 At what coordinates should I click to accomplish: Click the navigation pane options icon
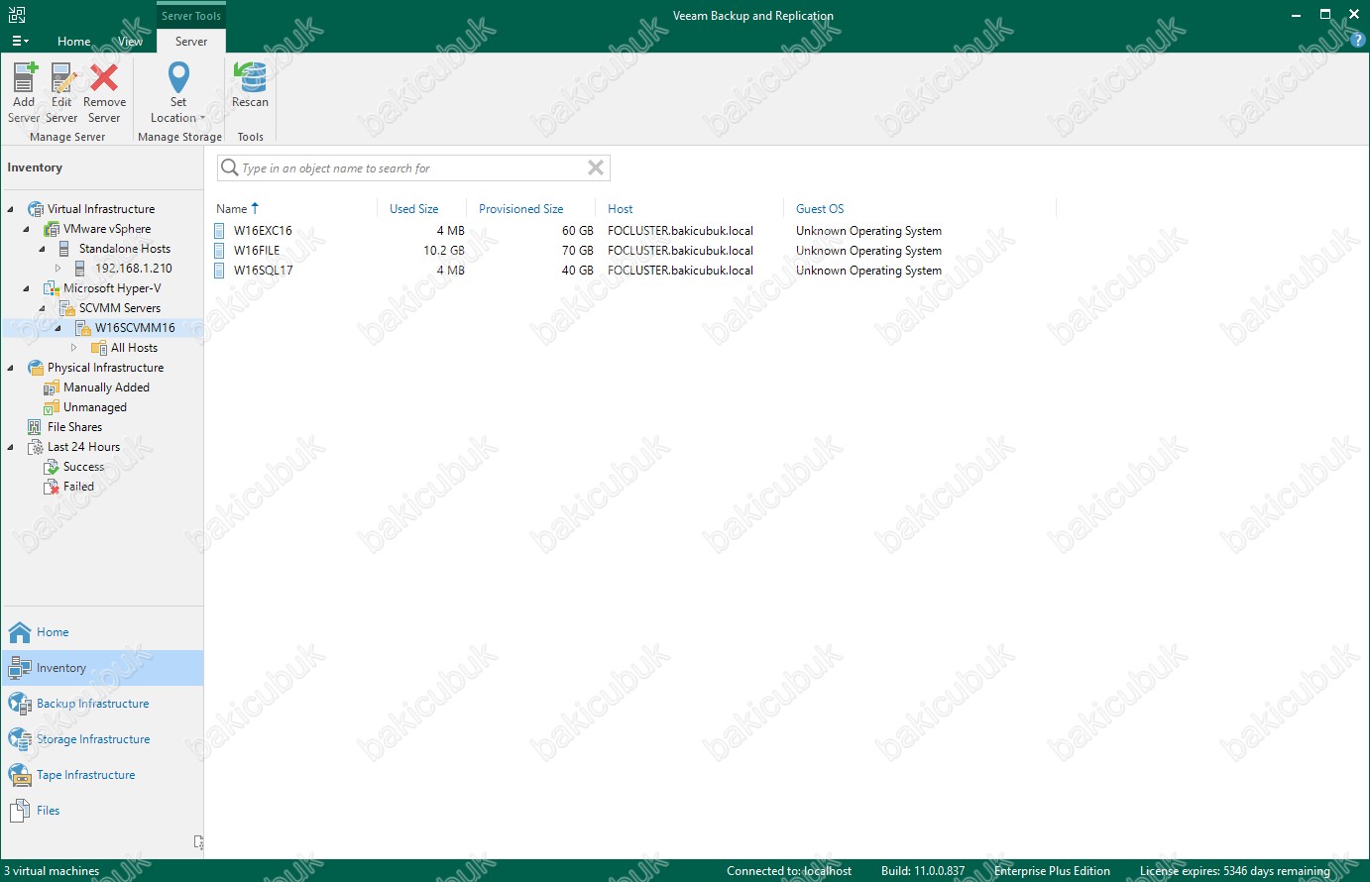(198, 842)
